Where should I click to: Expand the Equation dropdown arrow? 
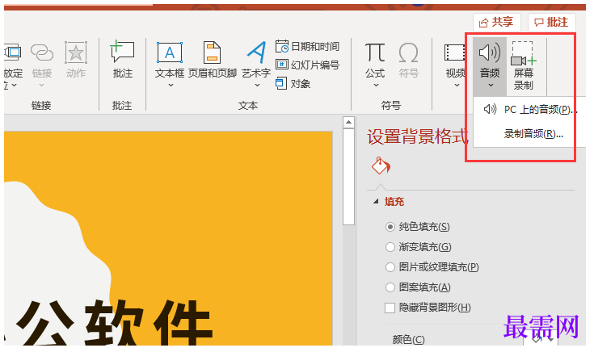tap(376, 85)
